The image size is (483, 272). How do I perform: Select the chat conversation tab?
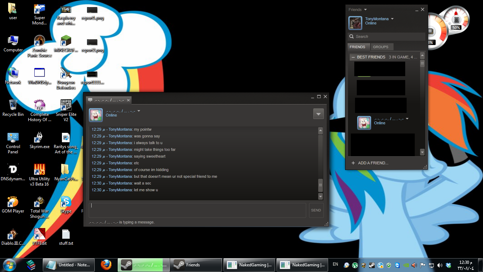pyautogui.click(x=109, y=100)
